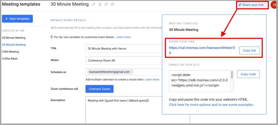Click the Connect Zoom button
This screenshot has height=125, width=278.
[x=99, y=89]
